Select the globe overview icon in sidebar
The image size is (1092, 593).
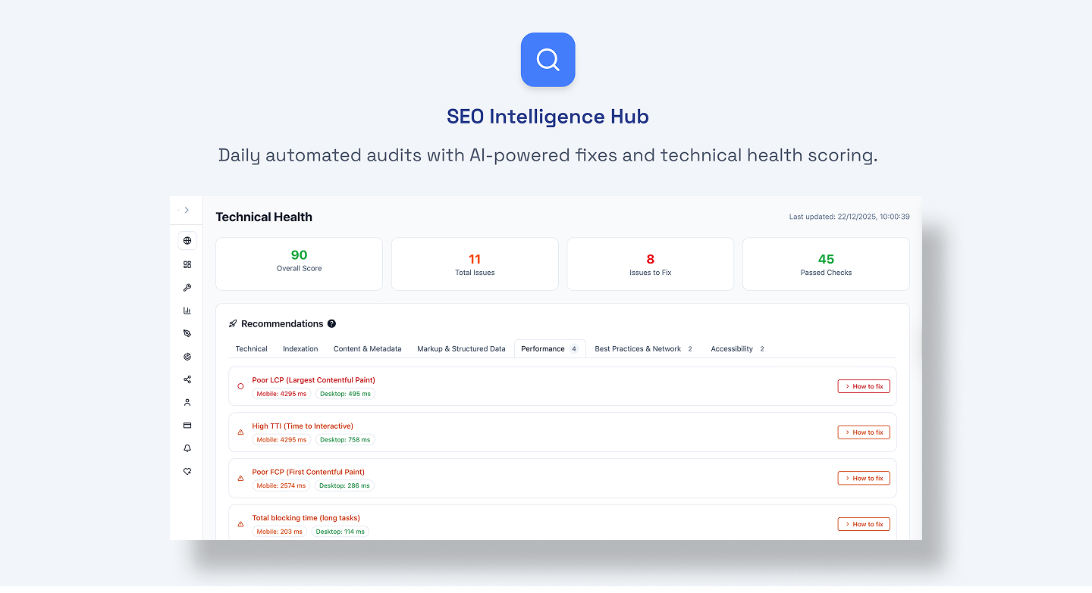(x=187, y=240)
